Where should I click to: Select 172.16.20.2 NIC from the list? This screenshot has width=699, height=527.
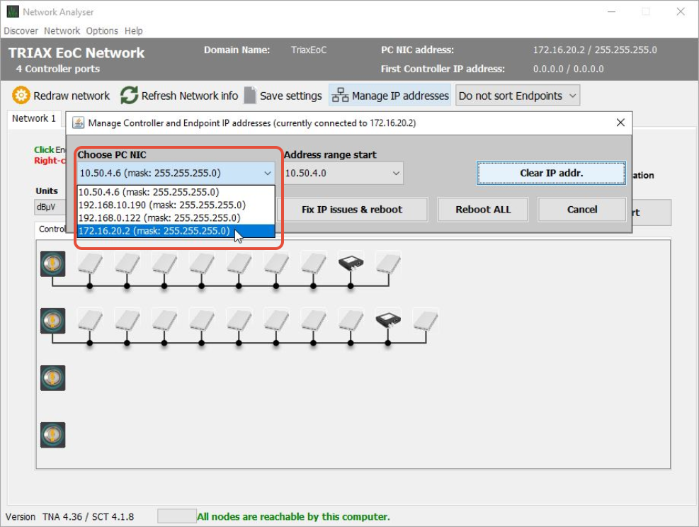(x=176, y=231)
